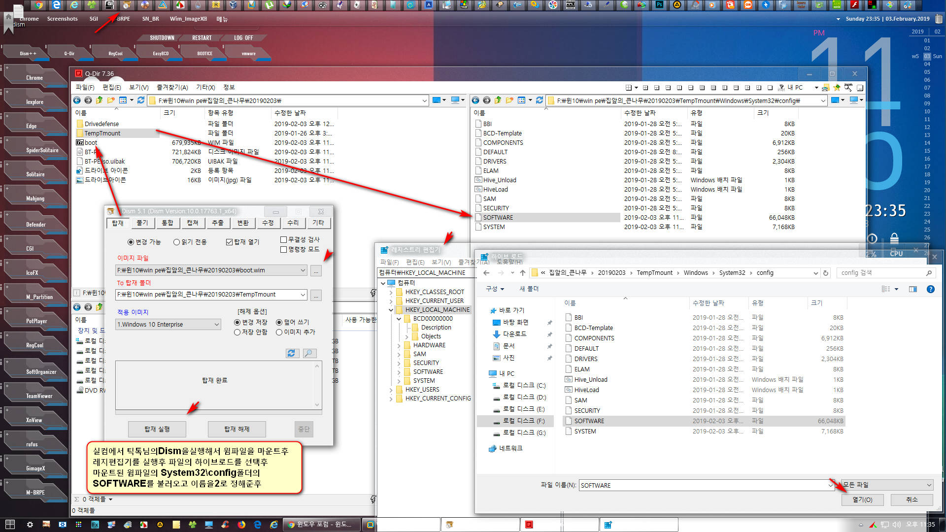
Task: Click the config 검색 search box
Action: [x=885, y=273]
